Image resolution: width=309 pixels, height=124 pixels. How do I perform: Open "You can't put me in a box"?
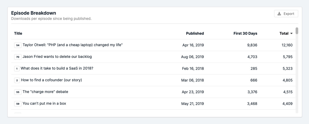coord(44,103)
